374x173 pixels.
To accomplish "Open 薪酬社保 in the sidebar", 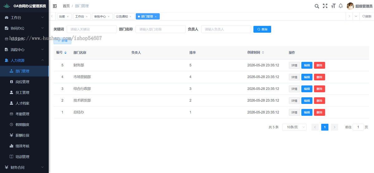I will click(x=24, y=135).
